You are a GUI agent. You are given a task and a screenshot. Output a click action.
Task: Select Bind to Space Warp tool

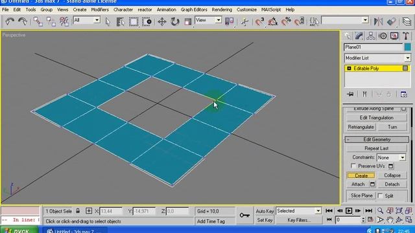(x=64, y=21)
